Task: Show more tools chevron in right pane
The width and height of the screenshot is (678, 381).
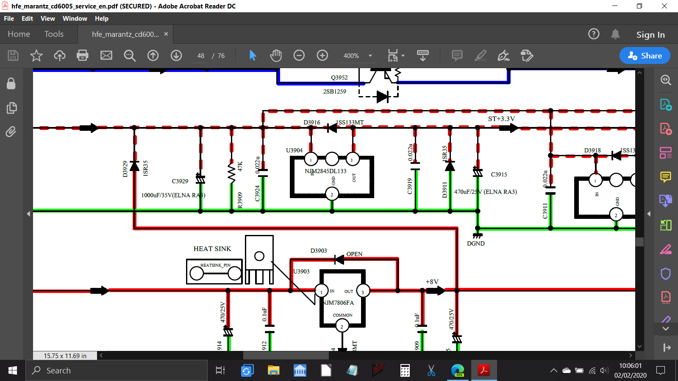Action: [x=666, y=329]
